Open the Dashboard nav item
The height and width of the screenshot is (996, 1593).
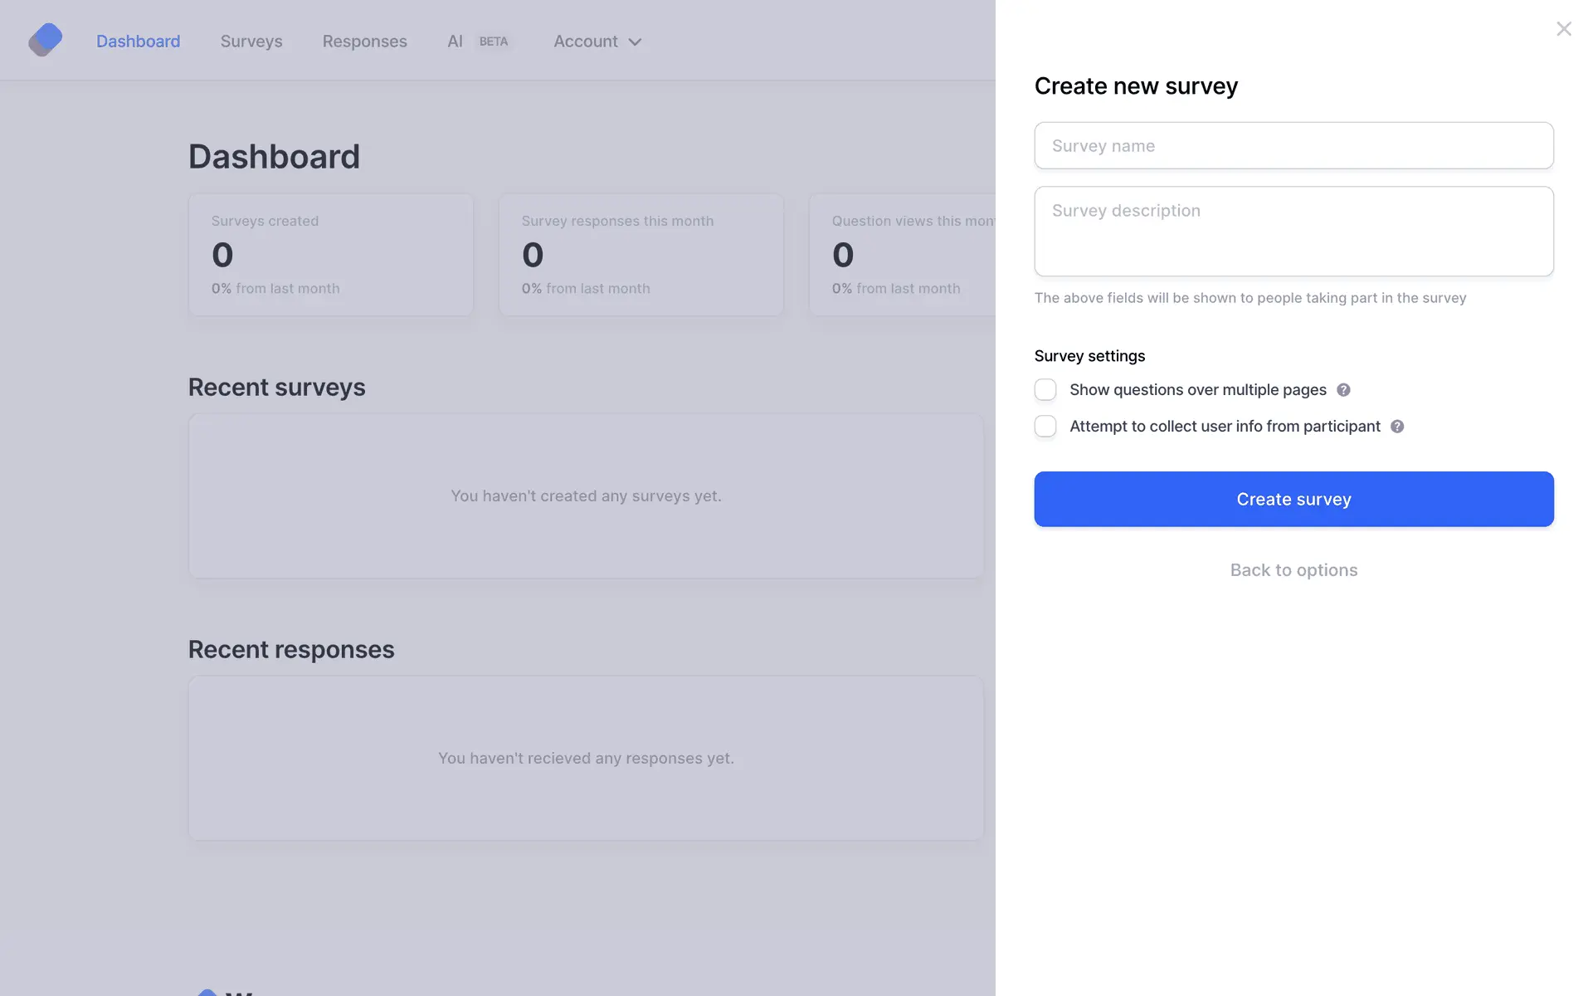tap(138, 41)
